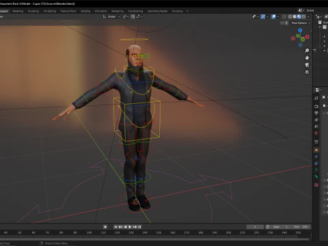328x246 pixels.
Task: Click the timeline horizontal scrollbar
Action: (x=155, y=239)
